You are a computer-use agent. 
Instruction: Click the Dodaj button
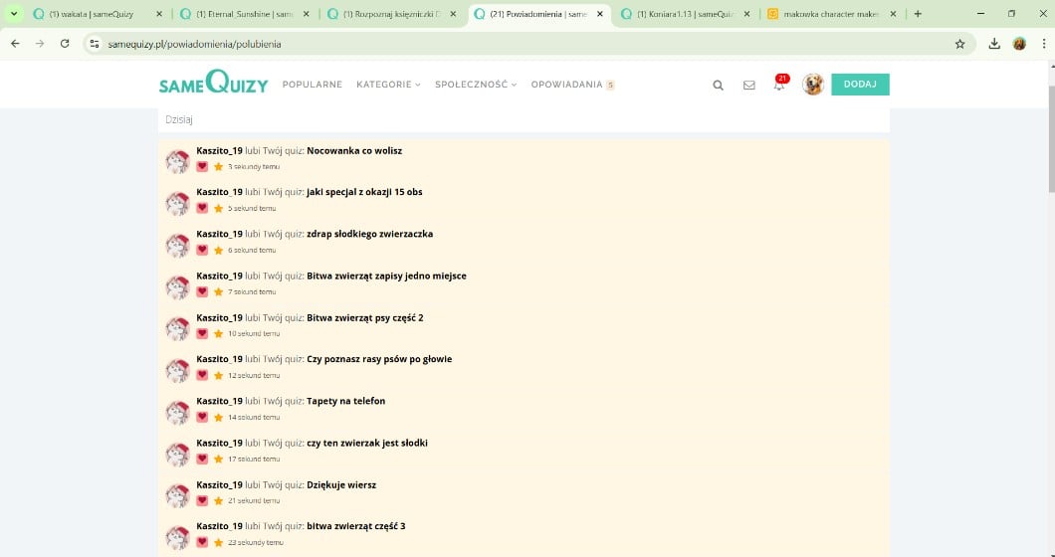pos(860,85)
